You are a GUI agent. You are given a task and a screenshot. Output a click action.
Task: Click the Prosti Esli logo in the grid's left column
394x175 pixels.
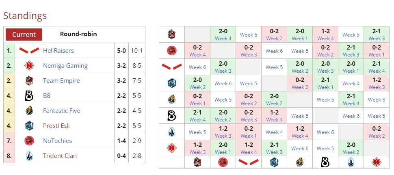coord(172,83)
